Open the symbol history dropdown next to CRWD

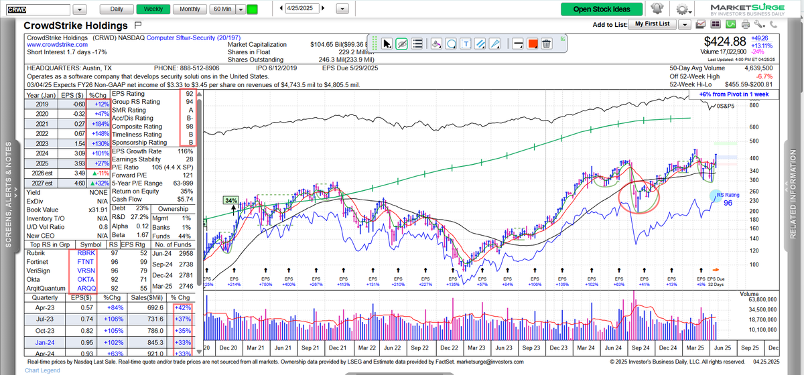[80, 9]
